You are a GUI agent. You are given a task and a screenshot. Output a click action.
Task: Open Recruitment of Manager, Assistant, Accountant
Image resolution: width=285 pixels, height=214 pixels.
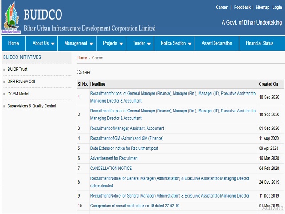coord(127,128)
